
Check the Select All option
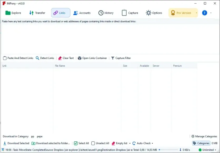81,143
